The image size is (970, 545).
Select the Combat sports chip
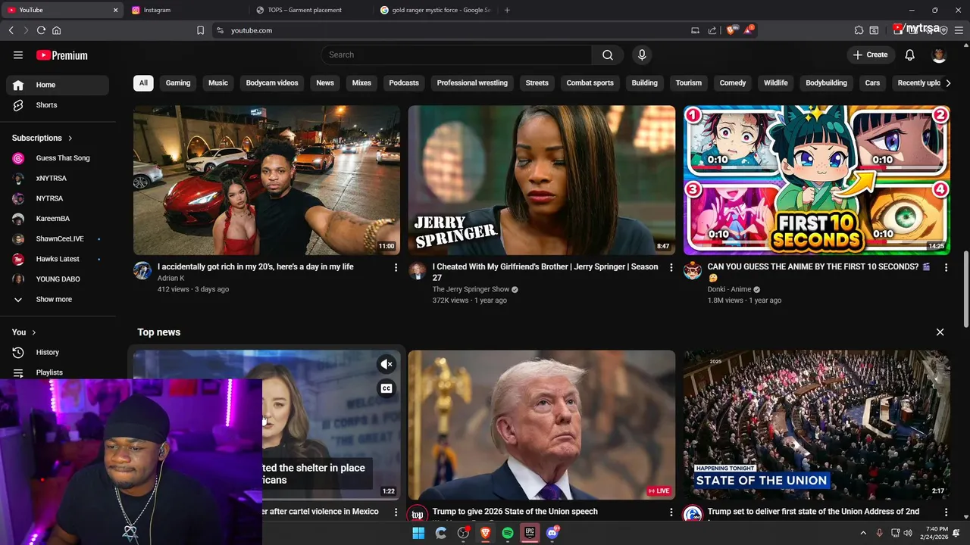[x=590, y=83]
